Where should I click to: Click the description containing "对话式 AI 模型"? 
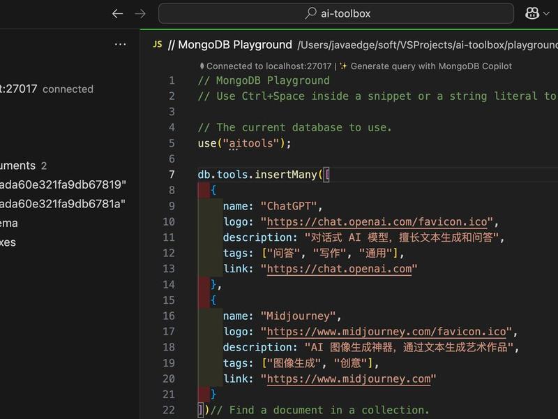click(363, 237)
